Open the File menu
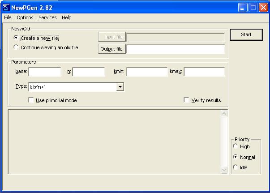The height and width of the screenshot is (193, 270). click(x=8, y=18)
